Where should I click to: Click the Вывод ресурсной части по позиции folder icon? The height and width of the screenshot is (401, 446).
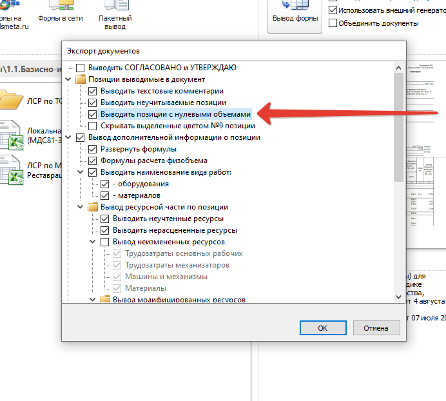pos(93,207)
